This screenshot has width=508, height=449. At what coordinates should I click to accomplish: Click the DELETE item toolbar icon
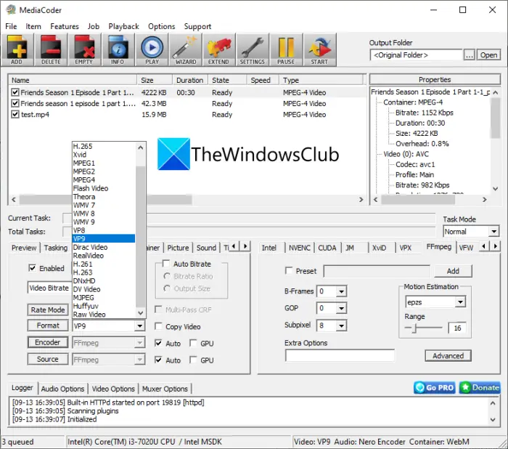(x=51, y=49)
